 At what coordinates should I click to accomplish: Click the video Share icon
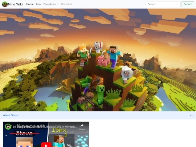pos(82,127)
